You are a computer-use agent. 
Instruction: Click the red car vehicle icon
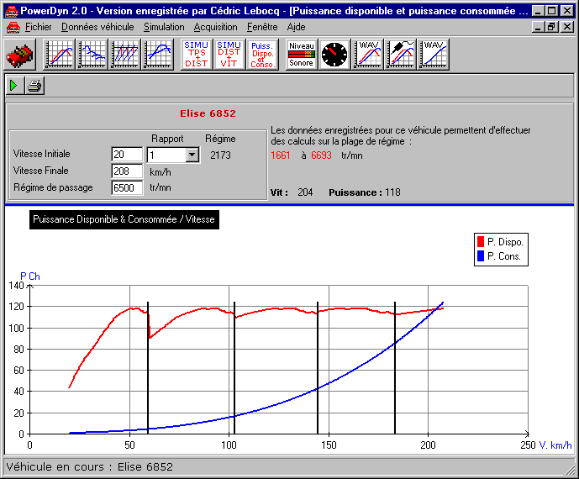(x=19, y=55)
